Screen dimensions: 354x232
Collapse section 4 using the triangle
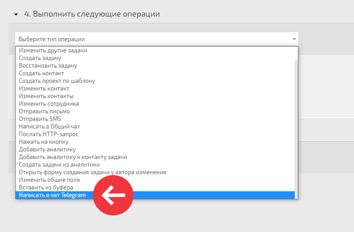[16, 14]
